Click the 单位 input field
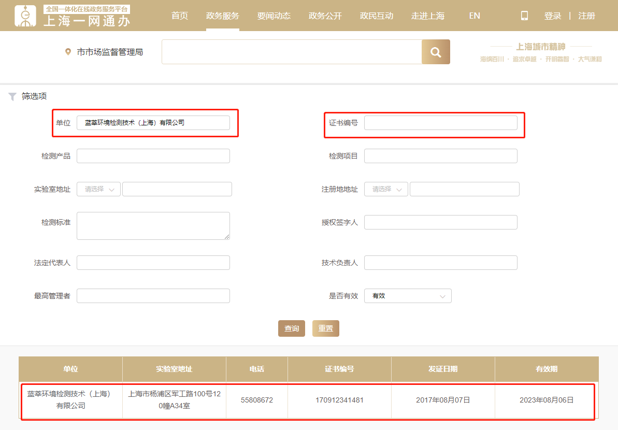This screenshot has height=430, width=618. pos(153,123)
